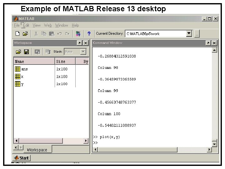Click the 1x100 size of y
The image size is (225, 169).
click(62, 84)
